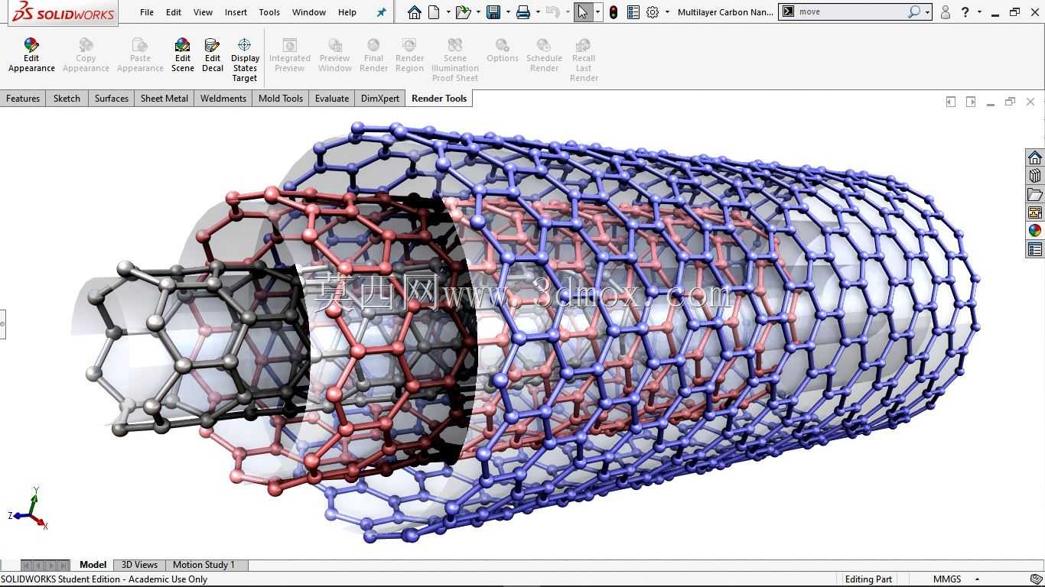Open Custom Properties in task pane

click(x=1035, y=249)
